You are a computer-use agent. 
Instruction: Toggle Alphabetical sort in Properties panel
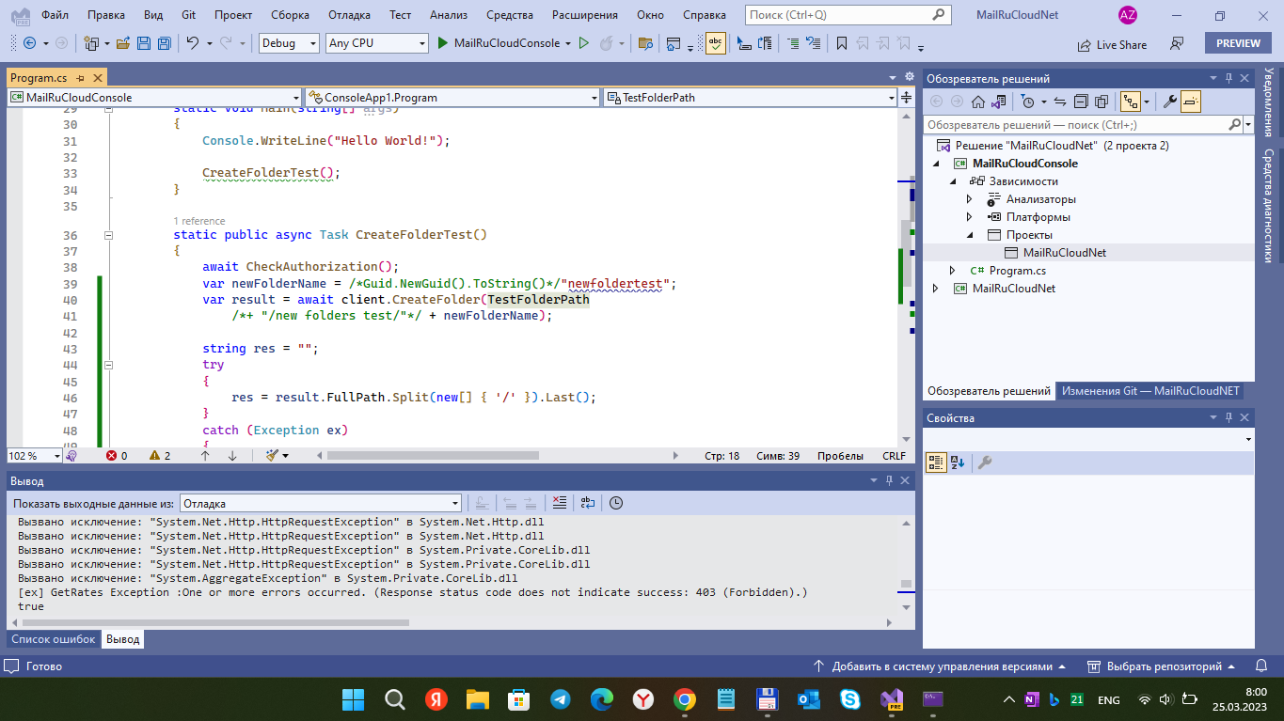[x=958, y=462]
